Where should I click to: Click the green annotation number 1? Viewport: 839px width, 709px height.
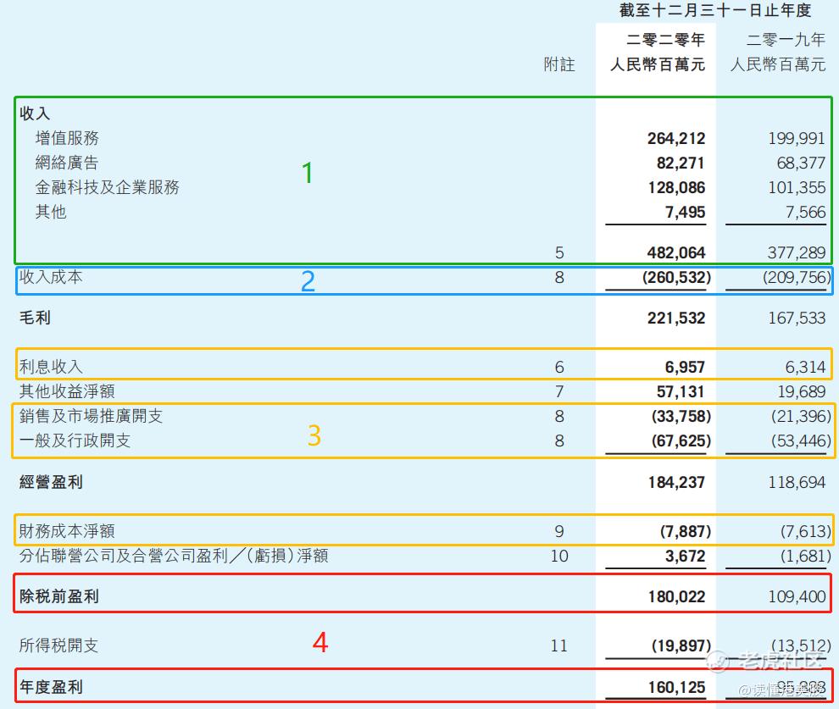(x=307, y=173)
